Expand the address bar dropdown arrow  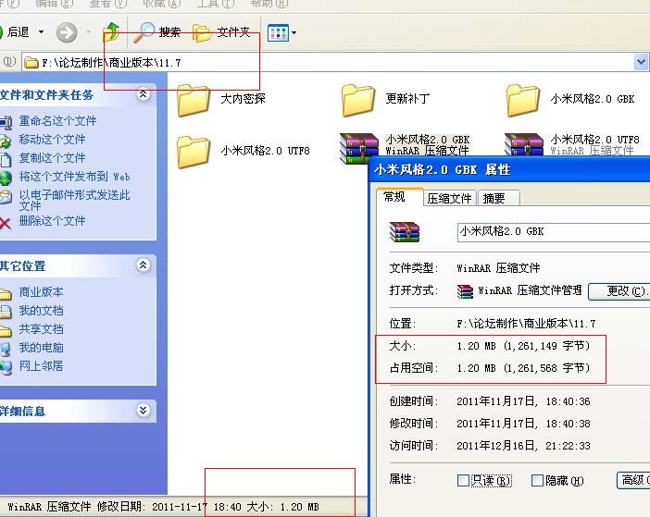(641, 63)
